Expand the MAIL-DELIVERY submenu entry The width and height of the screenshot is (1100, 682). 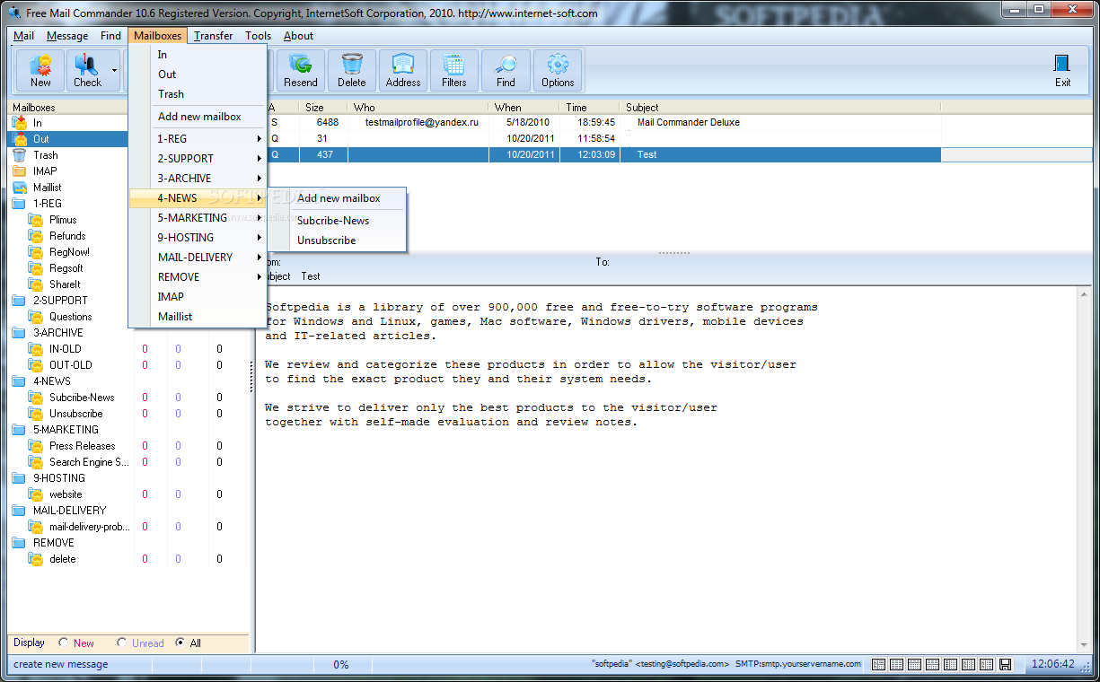coord(198,258)
